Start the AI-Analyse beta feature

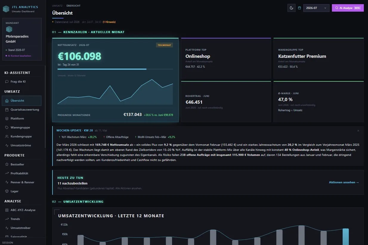point(348,8)
